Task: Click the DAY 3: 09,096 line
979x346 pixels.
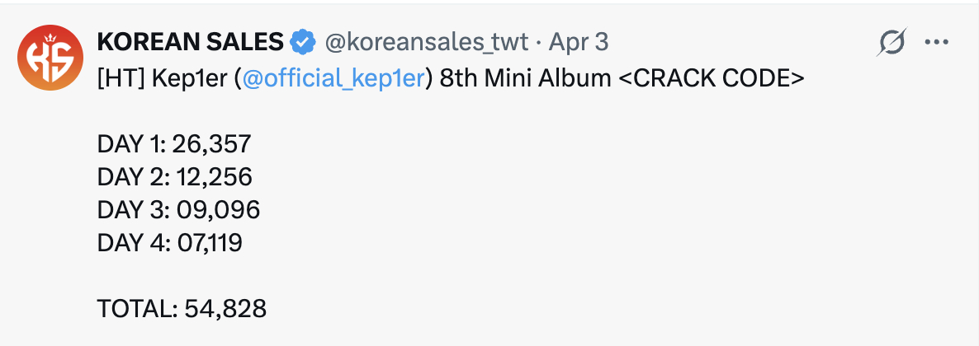Action: pos(178,210)
